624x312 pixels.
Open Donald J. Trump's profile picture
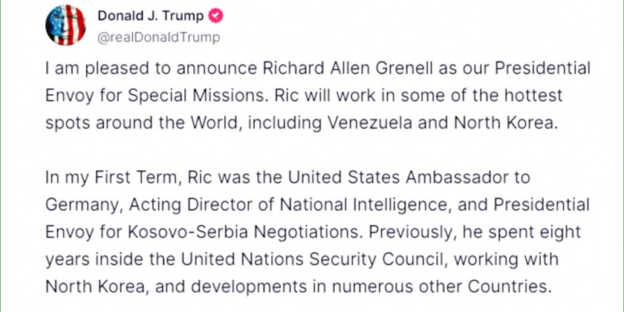65,27
